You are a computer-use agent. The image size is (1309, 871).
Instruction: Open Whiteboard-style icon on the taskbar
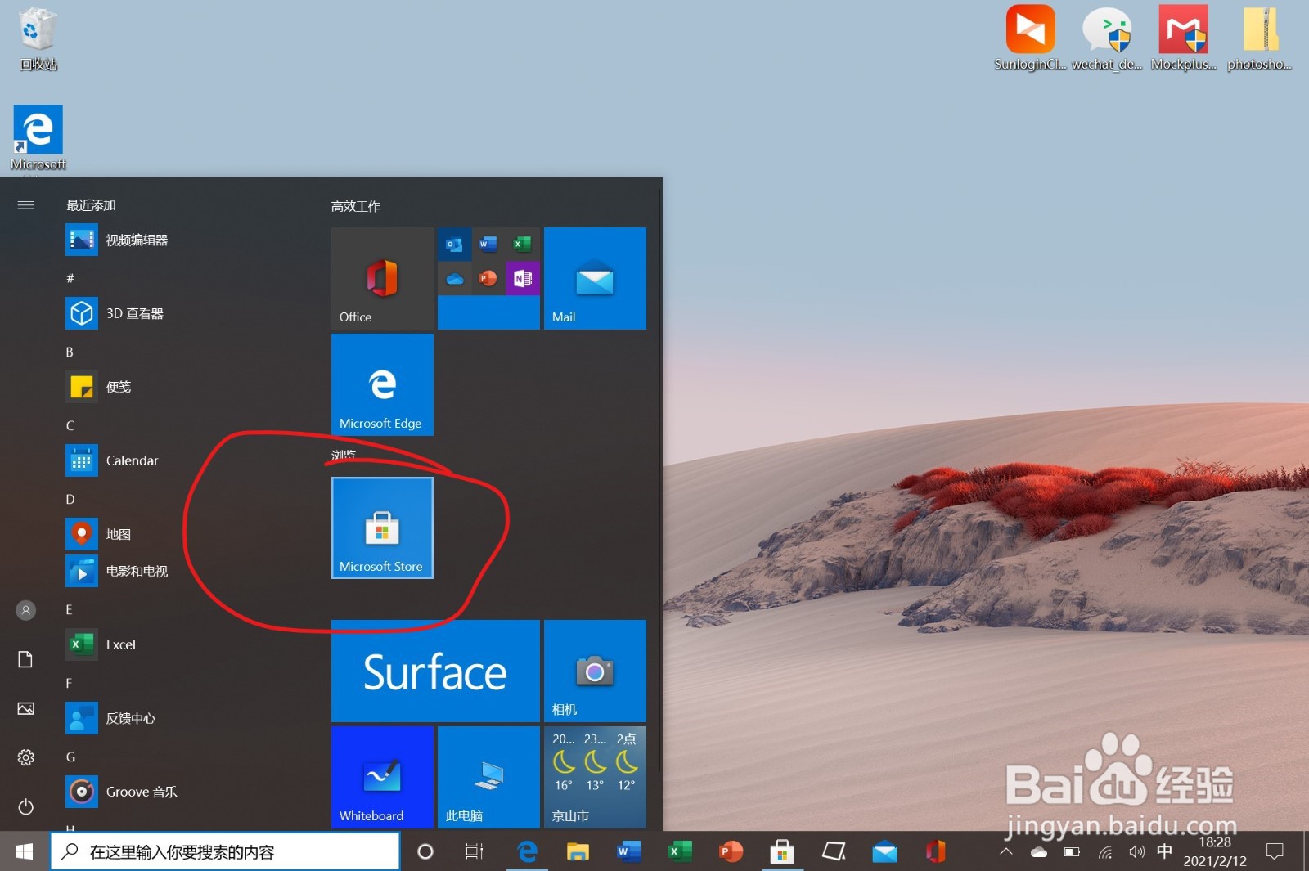point(834,851)
